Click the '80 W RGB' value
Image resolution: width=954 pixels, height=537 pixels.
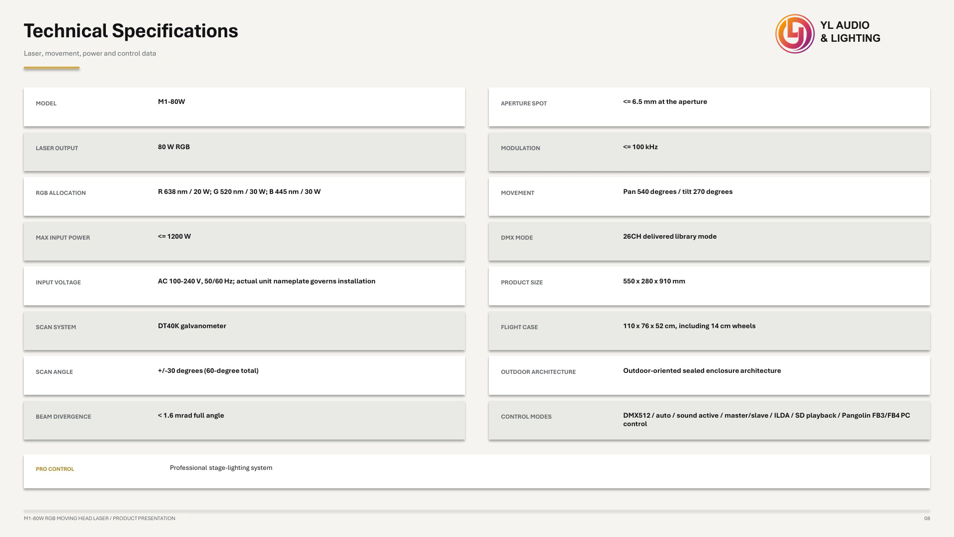(174, 147)
